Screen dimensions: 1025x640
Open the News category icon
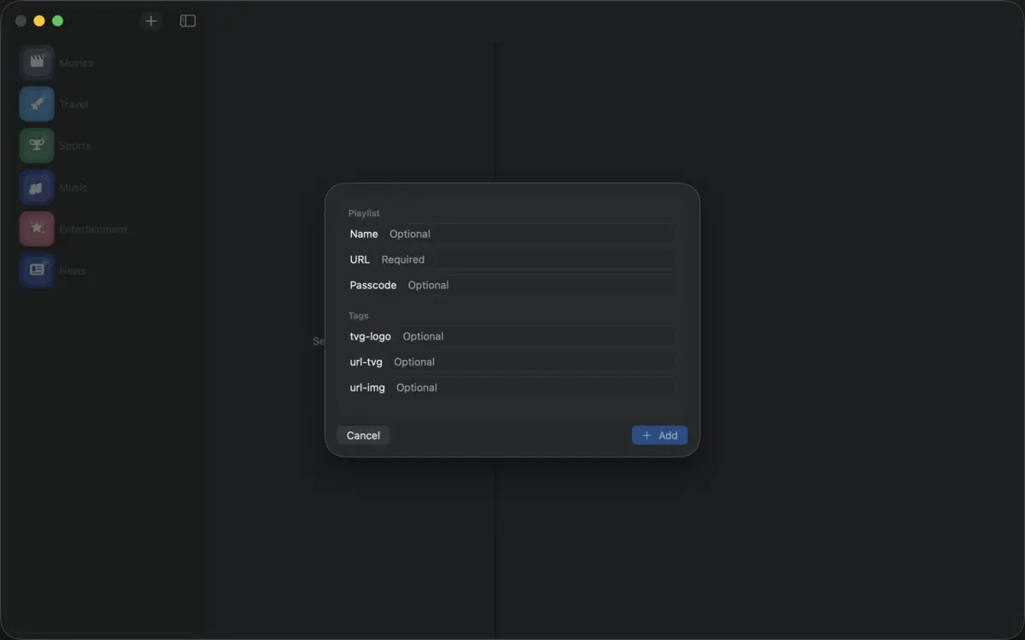pos(37,271)
